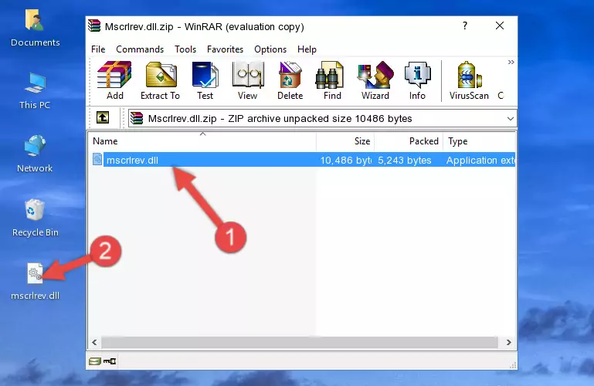Select the Network desktop icon
594x386 pixels.
tap(35, 154)
